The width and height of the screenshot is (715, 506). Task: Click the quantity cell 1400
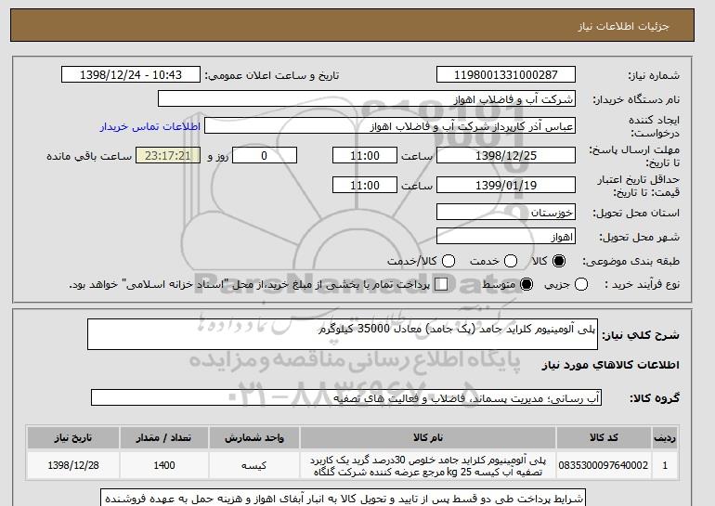(164, 465)
